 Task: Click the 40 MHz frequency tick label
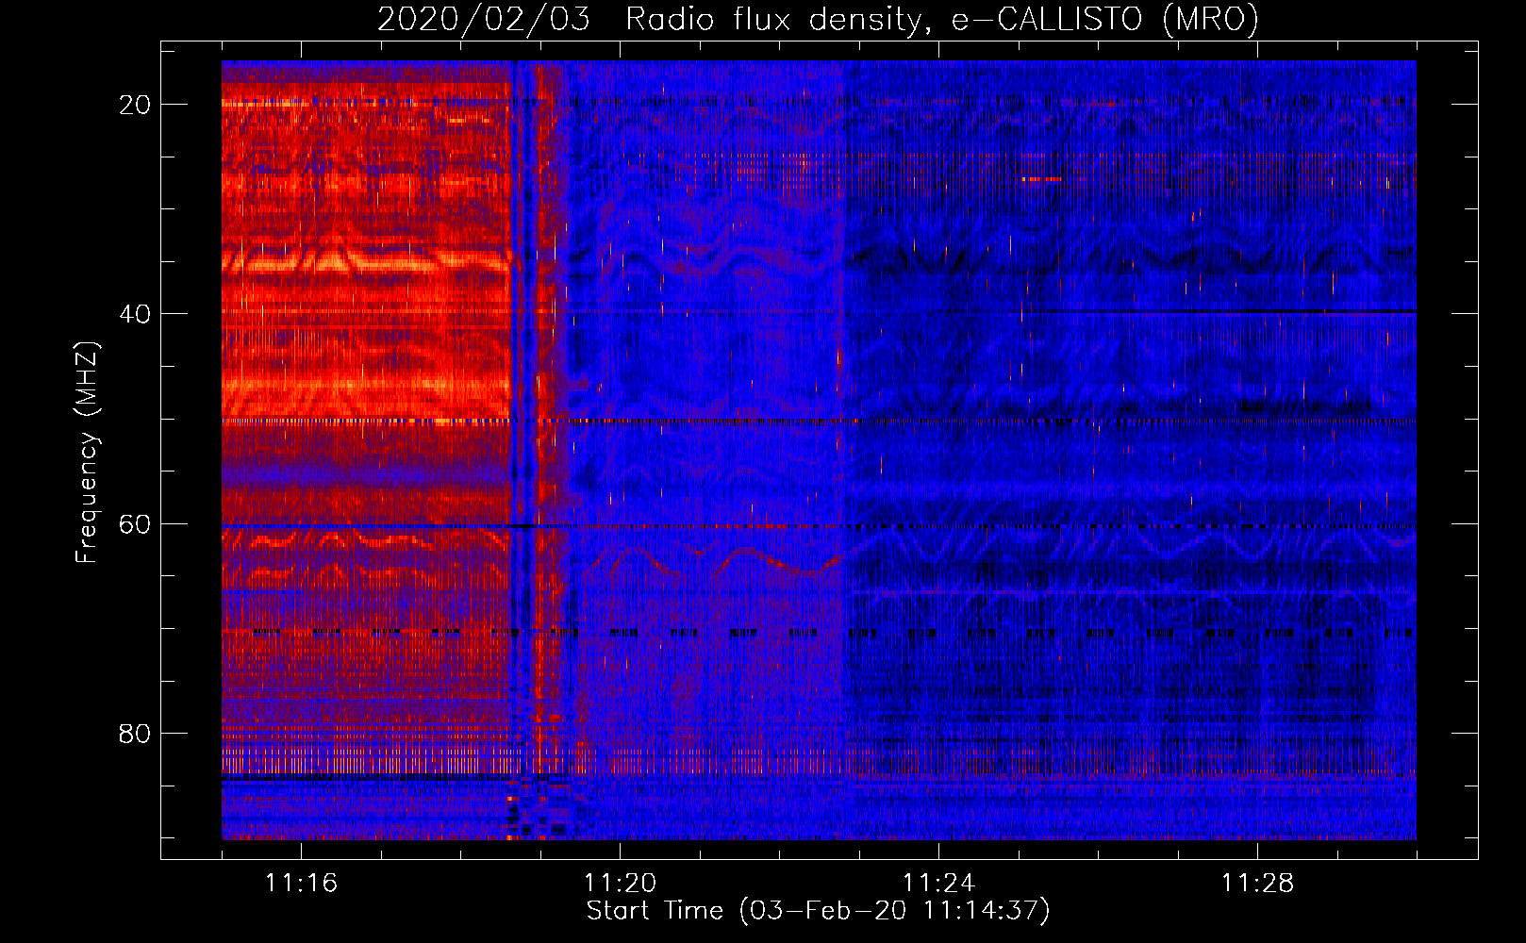click(135, 314)
